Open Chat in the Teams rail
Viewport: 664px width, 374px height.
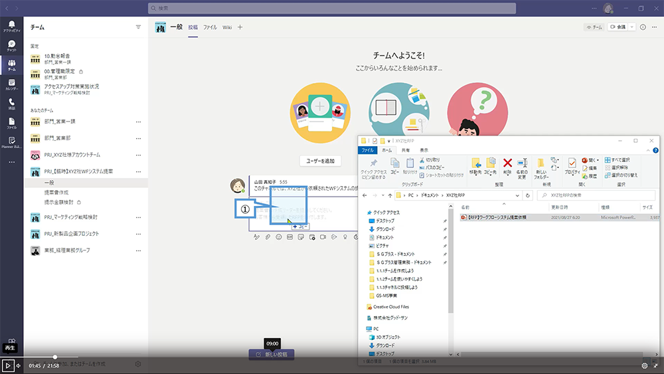point(11,46)
